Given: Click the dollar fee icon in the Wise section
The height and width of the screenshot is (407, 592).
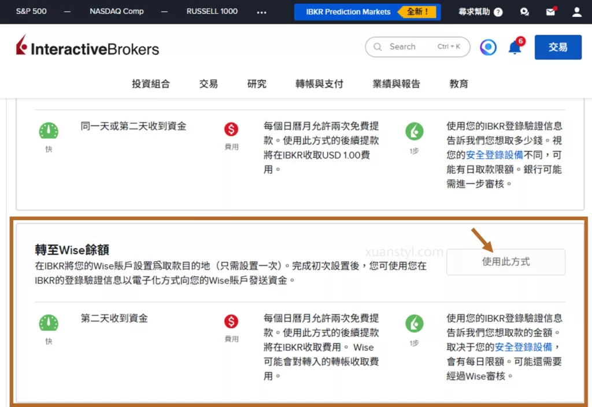Looking at the screenshot, I should (x=231, y=321).
